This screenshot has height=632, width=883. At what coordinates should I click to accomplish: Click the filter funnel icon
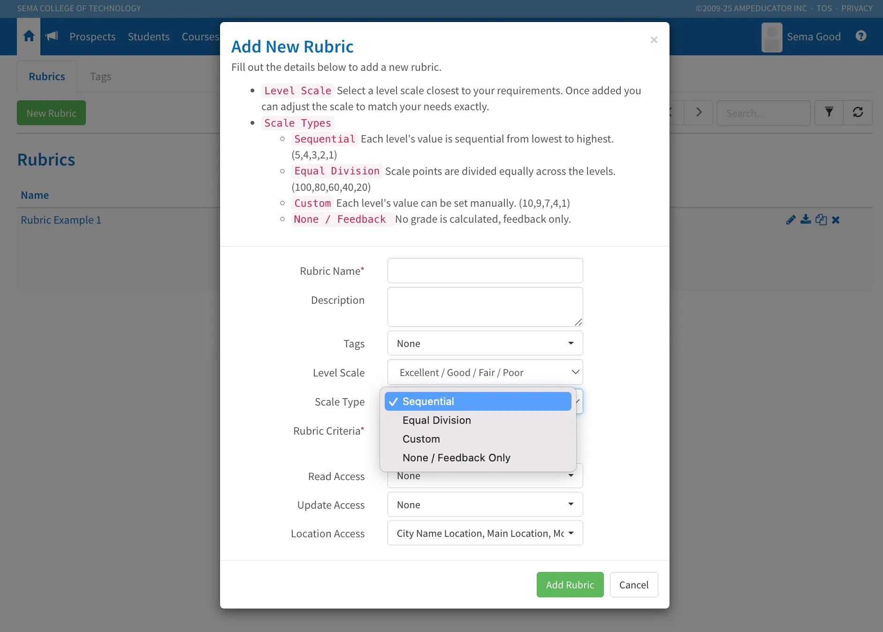(829, 113)
